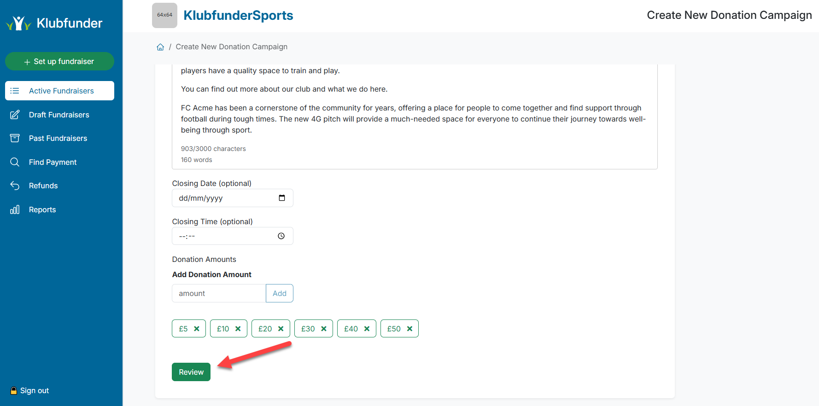Click the home breadcrumb icon
The image size is (819, 406).
coord(160,47)
